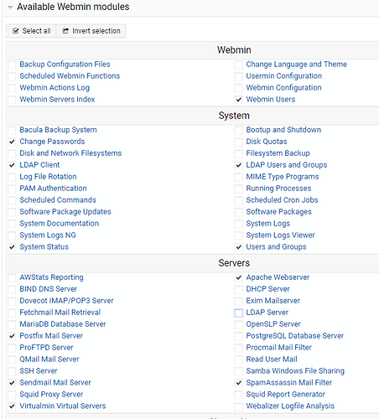
Task: Enable the Backup Configuration Files checkbox
Action: click(x=12, y=65)
